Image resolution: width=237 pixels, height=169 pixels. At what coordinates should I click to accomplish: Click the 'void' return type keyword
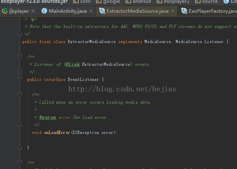coord(37,132)
